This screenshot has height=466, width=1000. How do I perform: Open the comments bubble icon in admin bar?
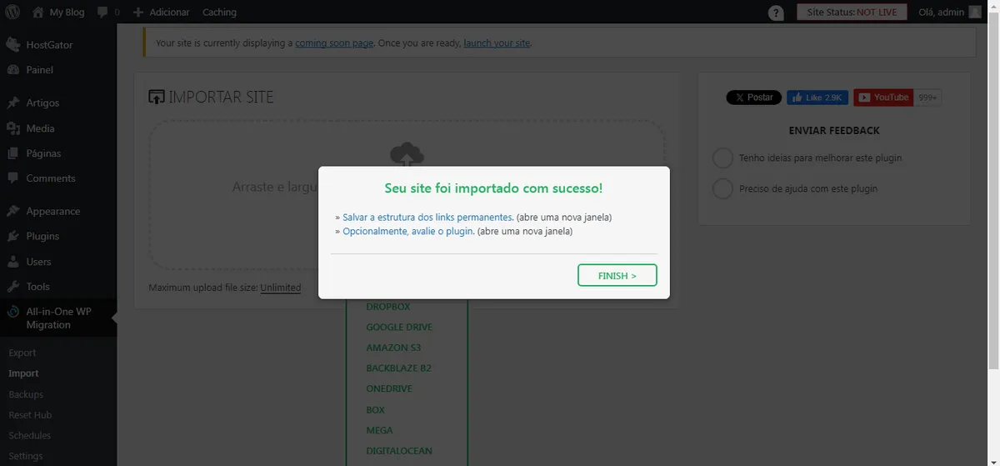103,13
